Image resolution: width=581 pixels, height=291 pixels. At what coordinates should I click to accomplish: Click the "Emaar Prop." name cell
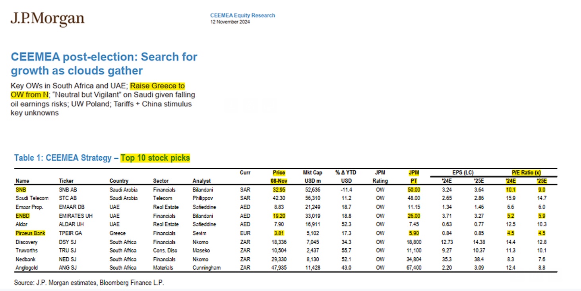click(30, 207)
